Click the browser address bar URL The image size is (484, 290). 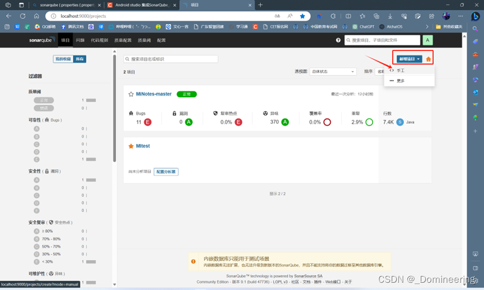[83, 16]
